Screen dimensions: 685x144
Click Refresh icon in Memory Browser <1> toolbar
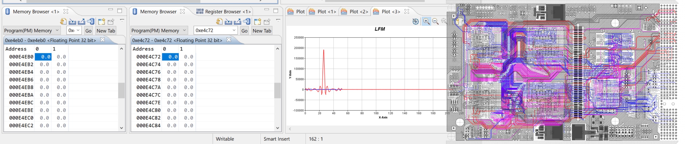coord(63,22)
